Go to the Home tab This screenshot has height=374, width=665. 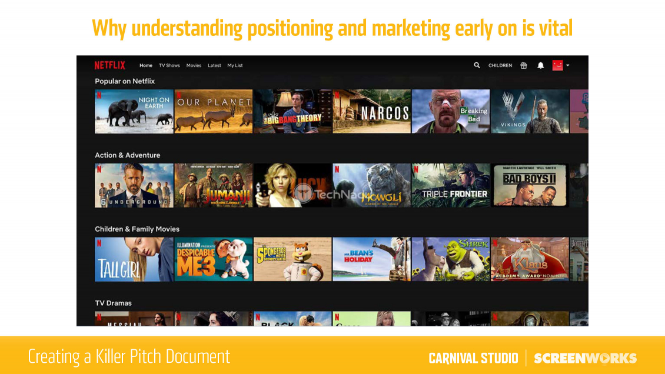[146, 65]
